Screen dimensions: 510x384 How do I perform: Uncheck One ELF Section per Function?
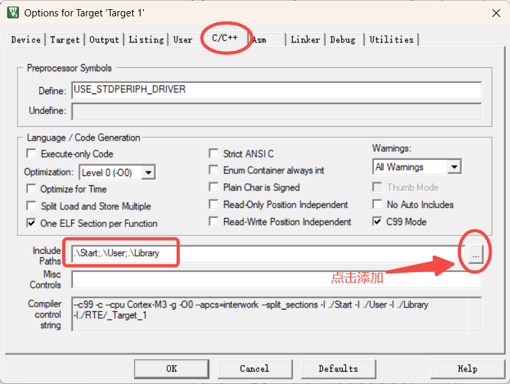31,223
